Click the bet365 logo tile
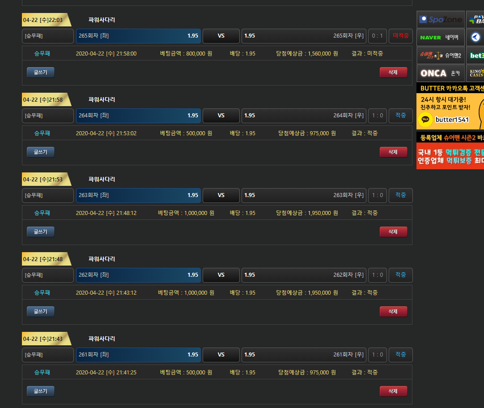Image resolution: width=484 pixels, height=408 pixels. pos(475,56)
